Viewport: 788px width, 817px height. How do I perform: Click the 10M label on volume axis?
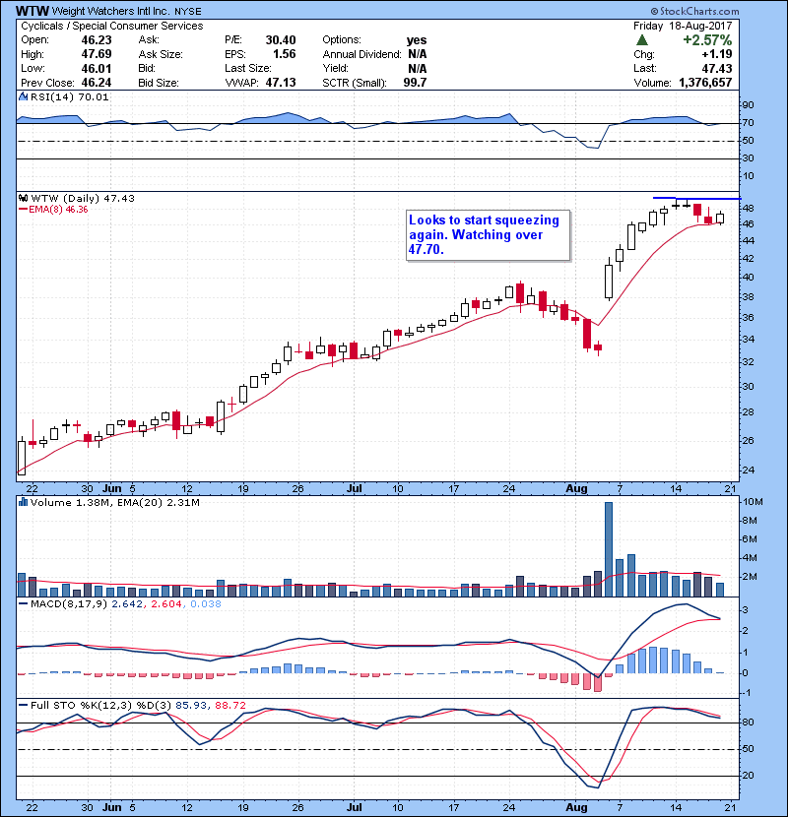point(753,502)
